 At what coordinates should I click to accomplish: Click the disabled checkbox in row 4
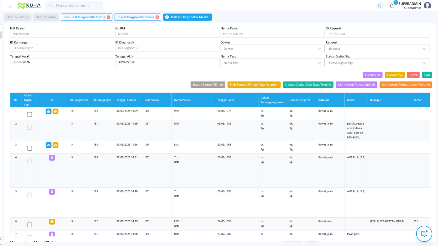(x=30, y=161)
